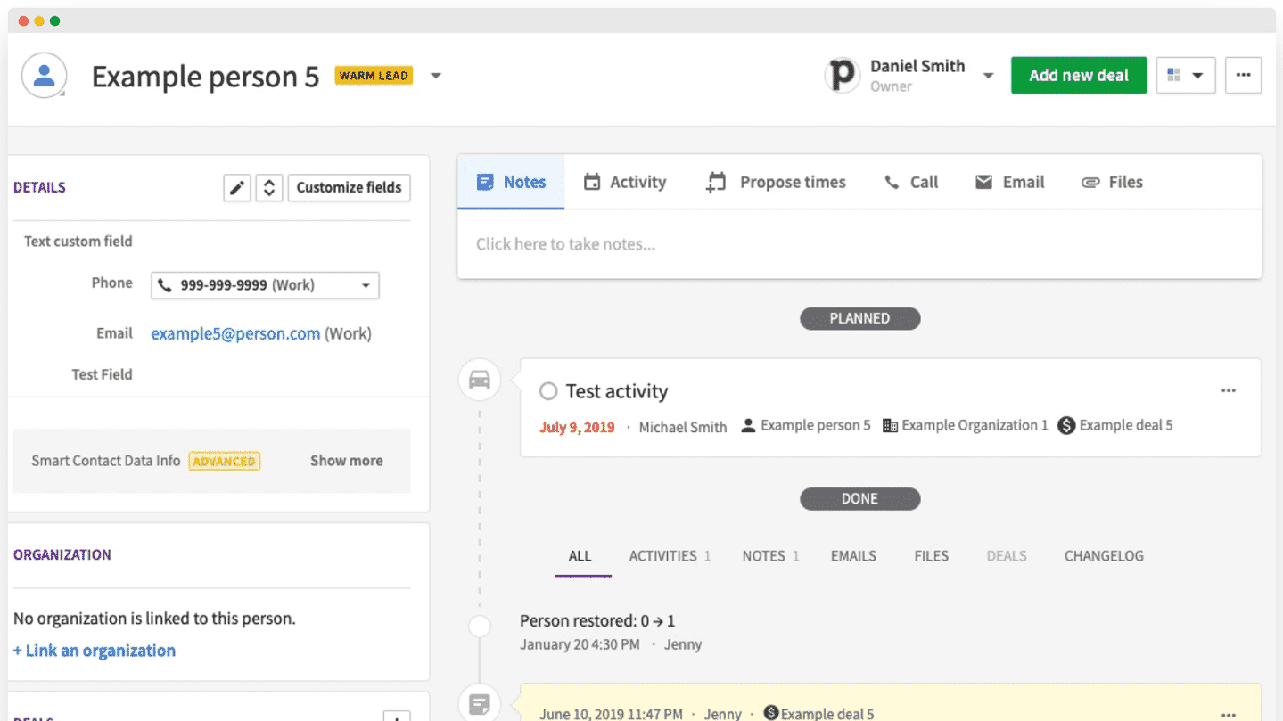
Task: Click the PLANNED section pill
Action: 859,318
